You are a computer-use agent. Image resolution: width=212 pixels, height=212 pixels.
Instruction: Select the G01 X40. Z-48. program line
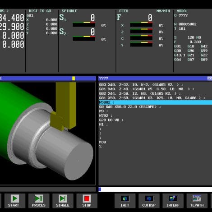(147, 89)
